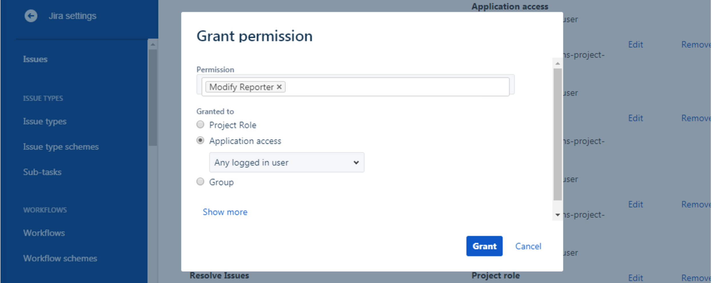Click the dialog vertical scrollbar thumb

(558, 134)
